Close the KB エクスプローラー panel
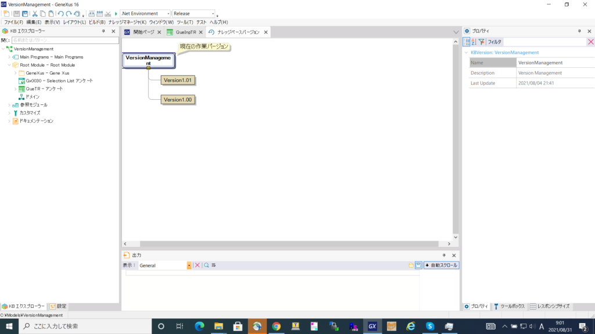 113,31
